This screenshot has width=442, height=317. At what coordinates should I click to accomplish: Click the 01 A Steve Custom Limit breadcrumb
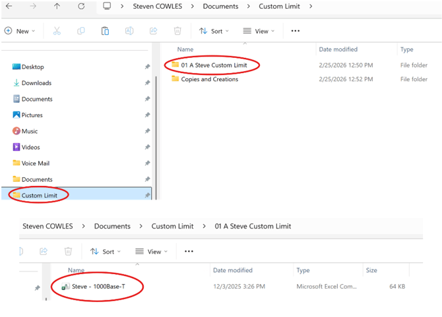click(253, 226)
